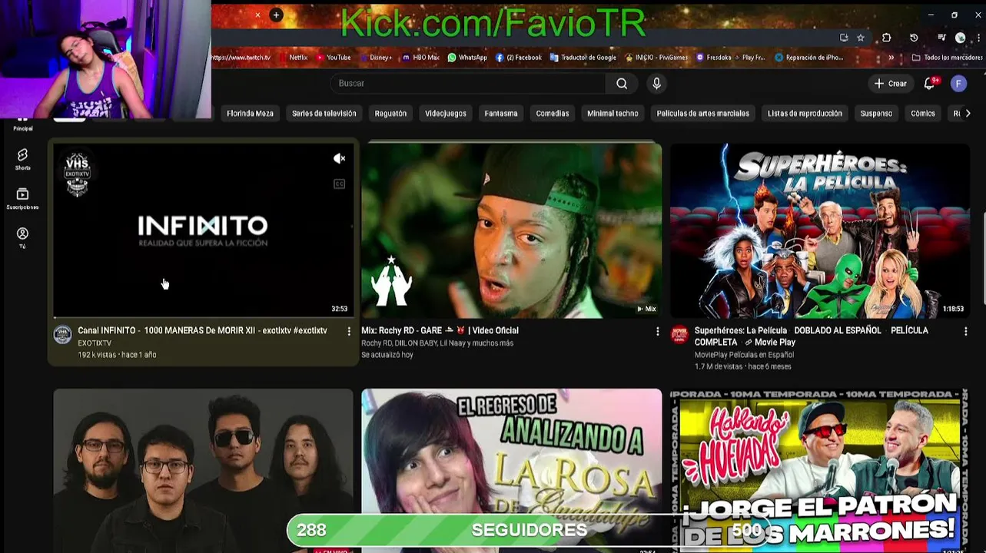
Task: Select the Películas de artes marciales chip
Action: click(x=702, y=114)
